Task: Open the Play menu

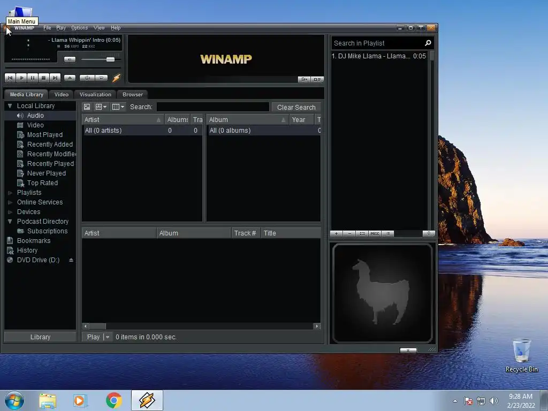Action: (61, 28)
